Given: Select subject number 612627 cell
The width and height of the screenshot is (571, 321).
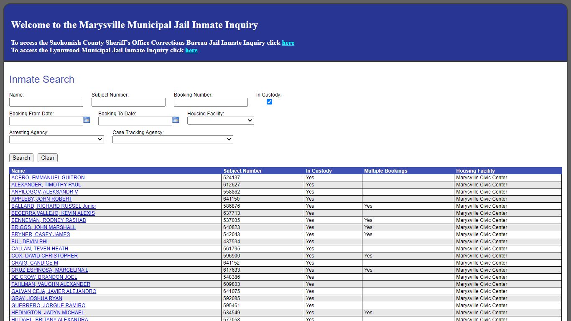Looking at the screenshot, I should pyautogui.click(x=263, y=185).
